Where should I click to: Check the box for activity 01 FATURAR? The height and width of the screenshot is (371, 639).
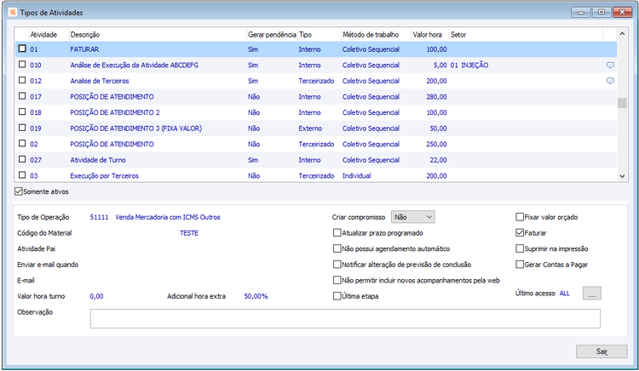[22, 49]
